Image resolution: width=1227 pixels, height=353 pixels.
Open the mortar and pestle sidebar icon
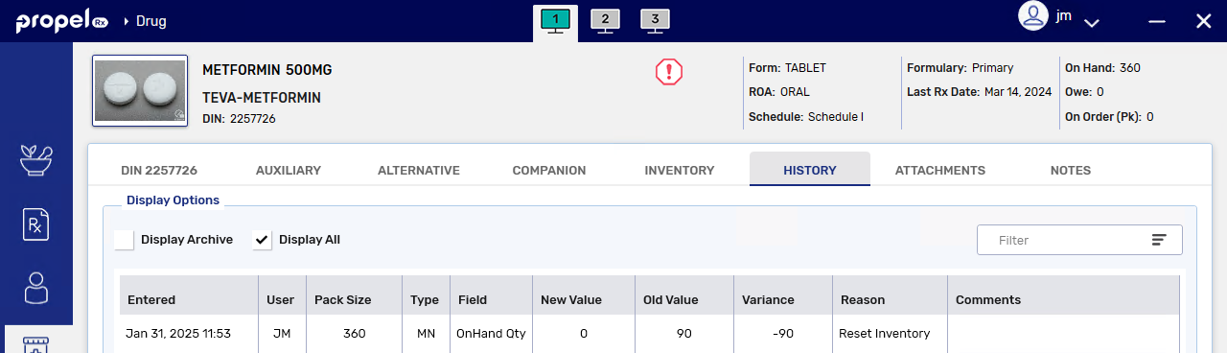pyautogui.click(x=36, y=160)
